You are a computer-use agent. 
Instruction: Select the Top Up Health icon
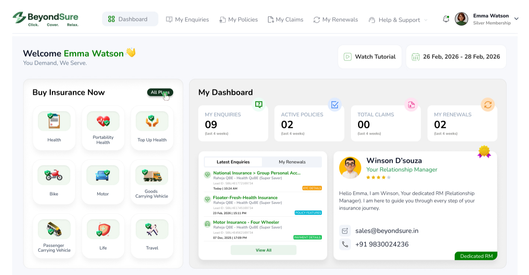pyautogui.click(x=152, y=121)
